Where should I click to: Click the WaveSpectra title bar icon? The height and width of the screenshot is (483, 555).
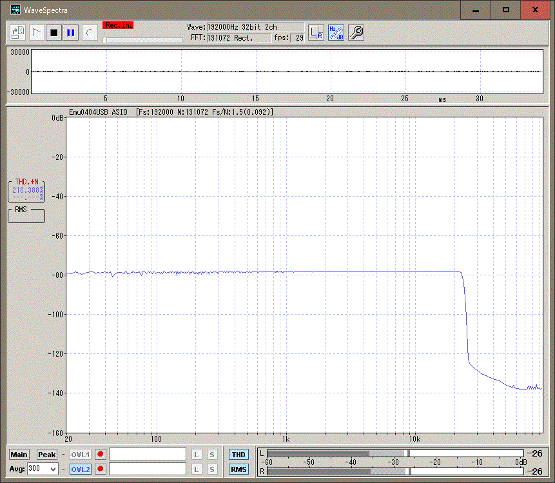click(15, 10)
